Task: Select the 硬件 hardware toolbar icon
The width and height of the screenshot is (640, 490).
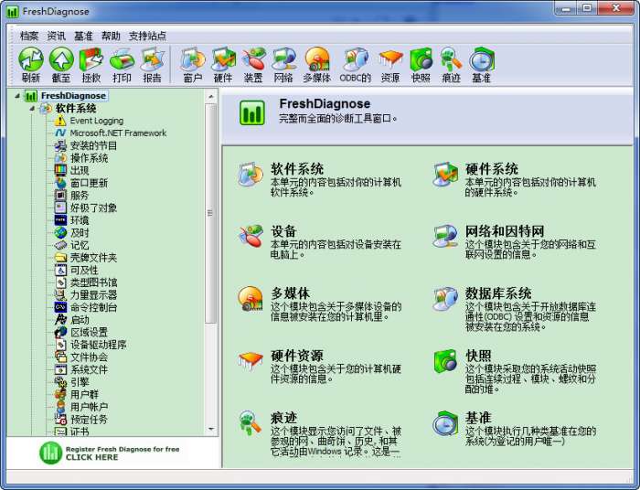Action: click(x=223, y=65)
